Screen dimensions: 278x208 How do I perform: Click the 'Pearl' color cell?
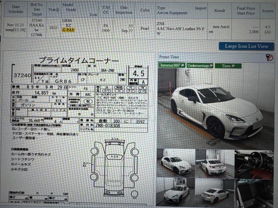pyautogui.click(x=145, y=28)
